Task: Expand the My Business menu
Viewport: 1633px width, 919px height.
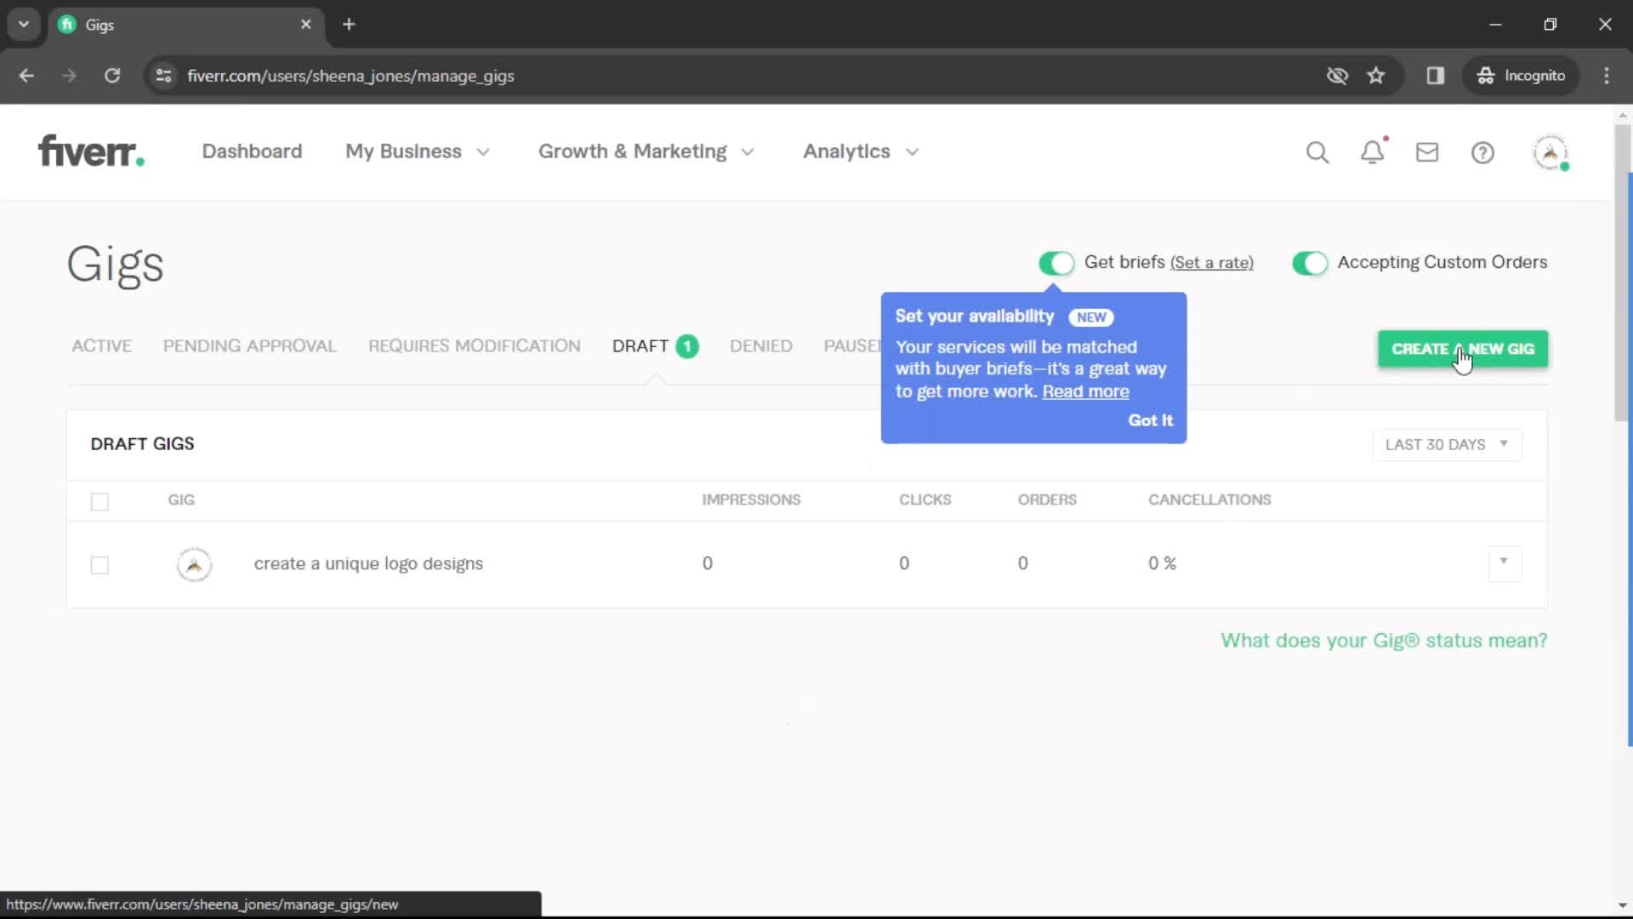Action: [418, 151]
